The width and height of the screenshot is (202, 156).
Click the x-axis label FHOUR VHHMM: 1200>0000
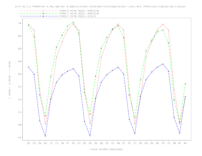coord(106,149)
